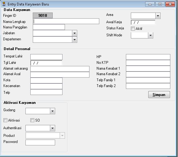Viewport: 178px width, 157px height.
Task: Maximize the Entry Data Karyawan Baru window
Action: pos(160,4)
